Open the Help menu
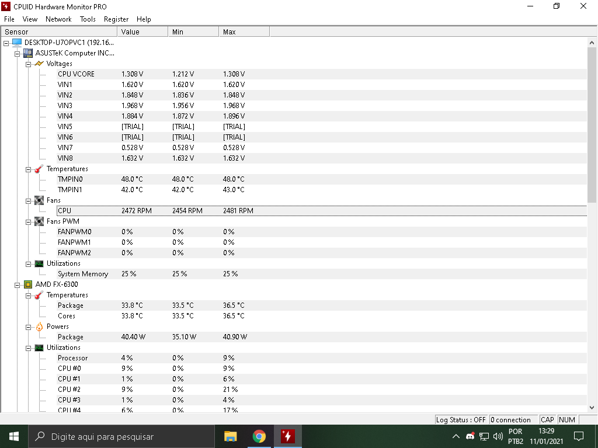Screen dimensions: 598x448 pos(144,19)
